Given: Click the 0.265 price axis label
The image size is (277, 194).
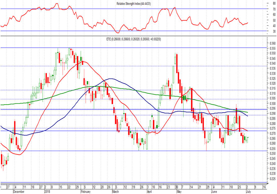Looking at the screenshot, I should coord(273,138).
